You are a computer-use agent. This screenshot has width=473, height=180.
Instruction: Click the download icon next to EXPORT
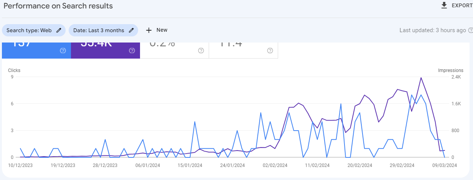444,5
